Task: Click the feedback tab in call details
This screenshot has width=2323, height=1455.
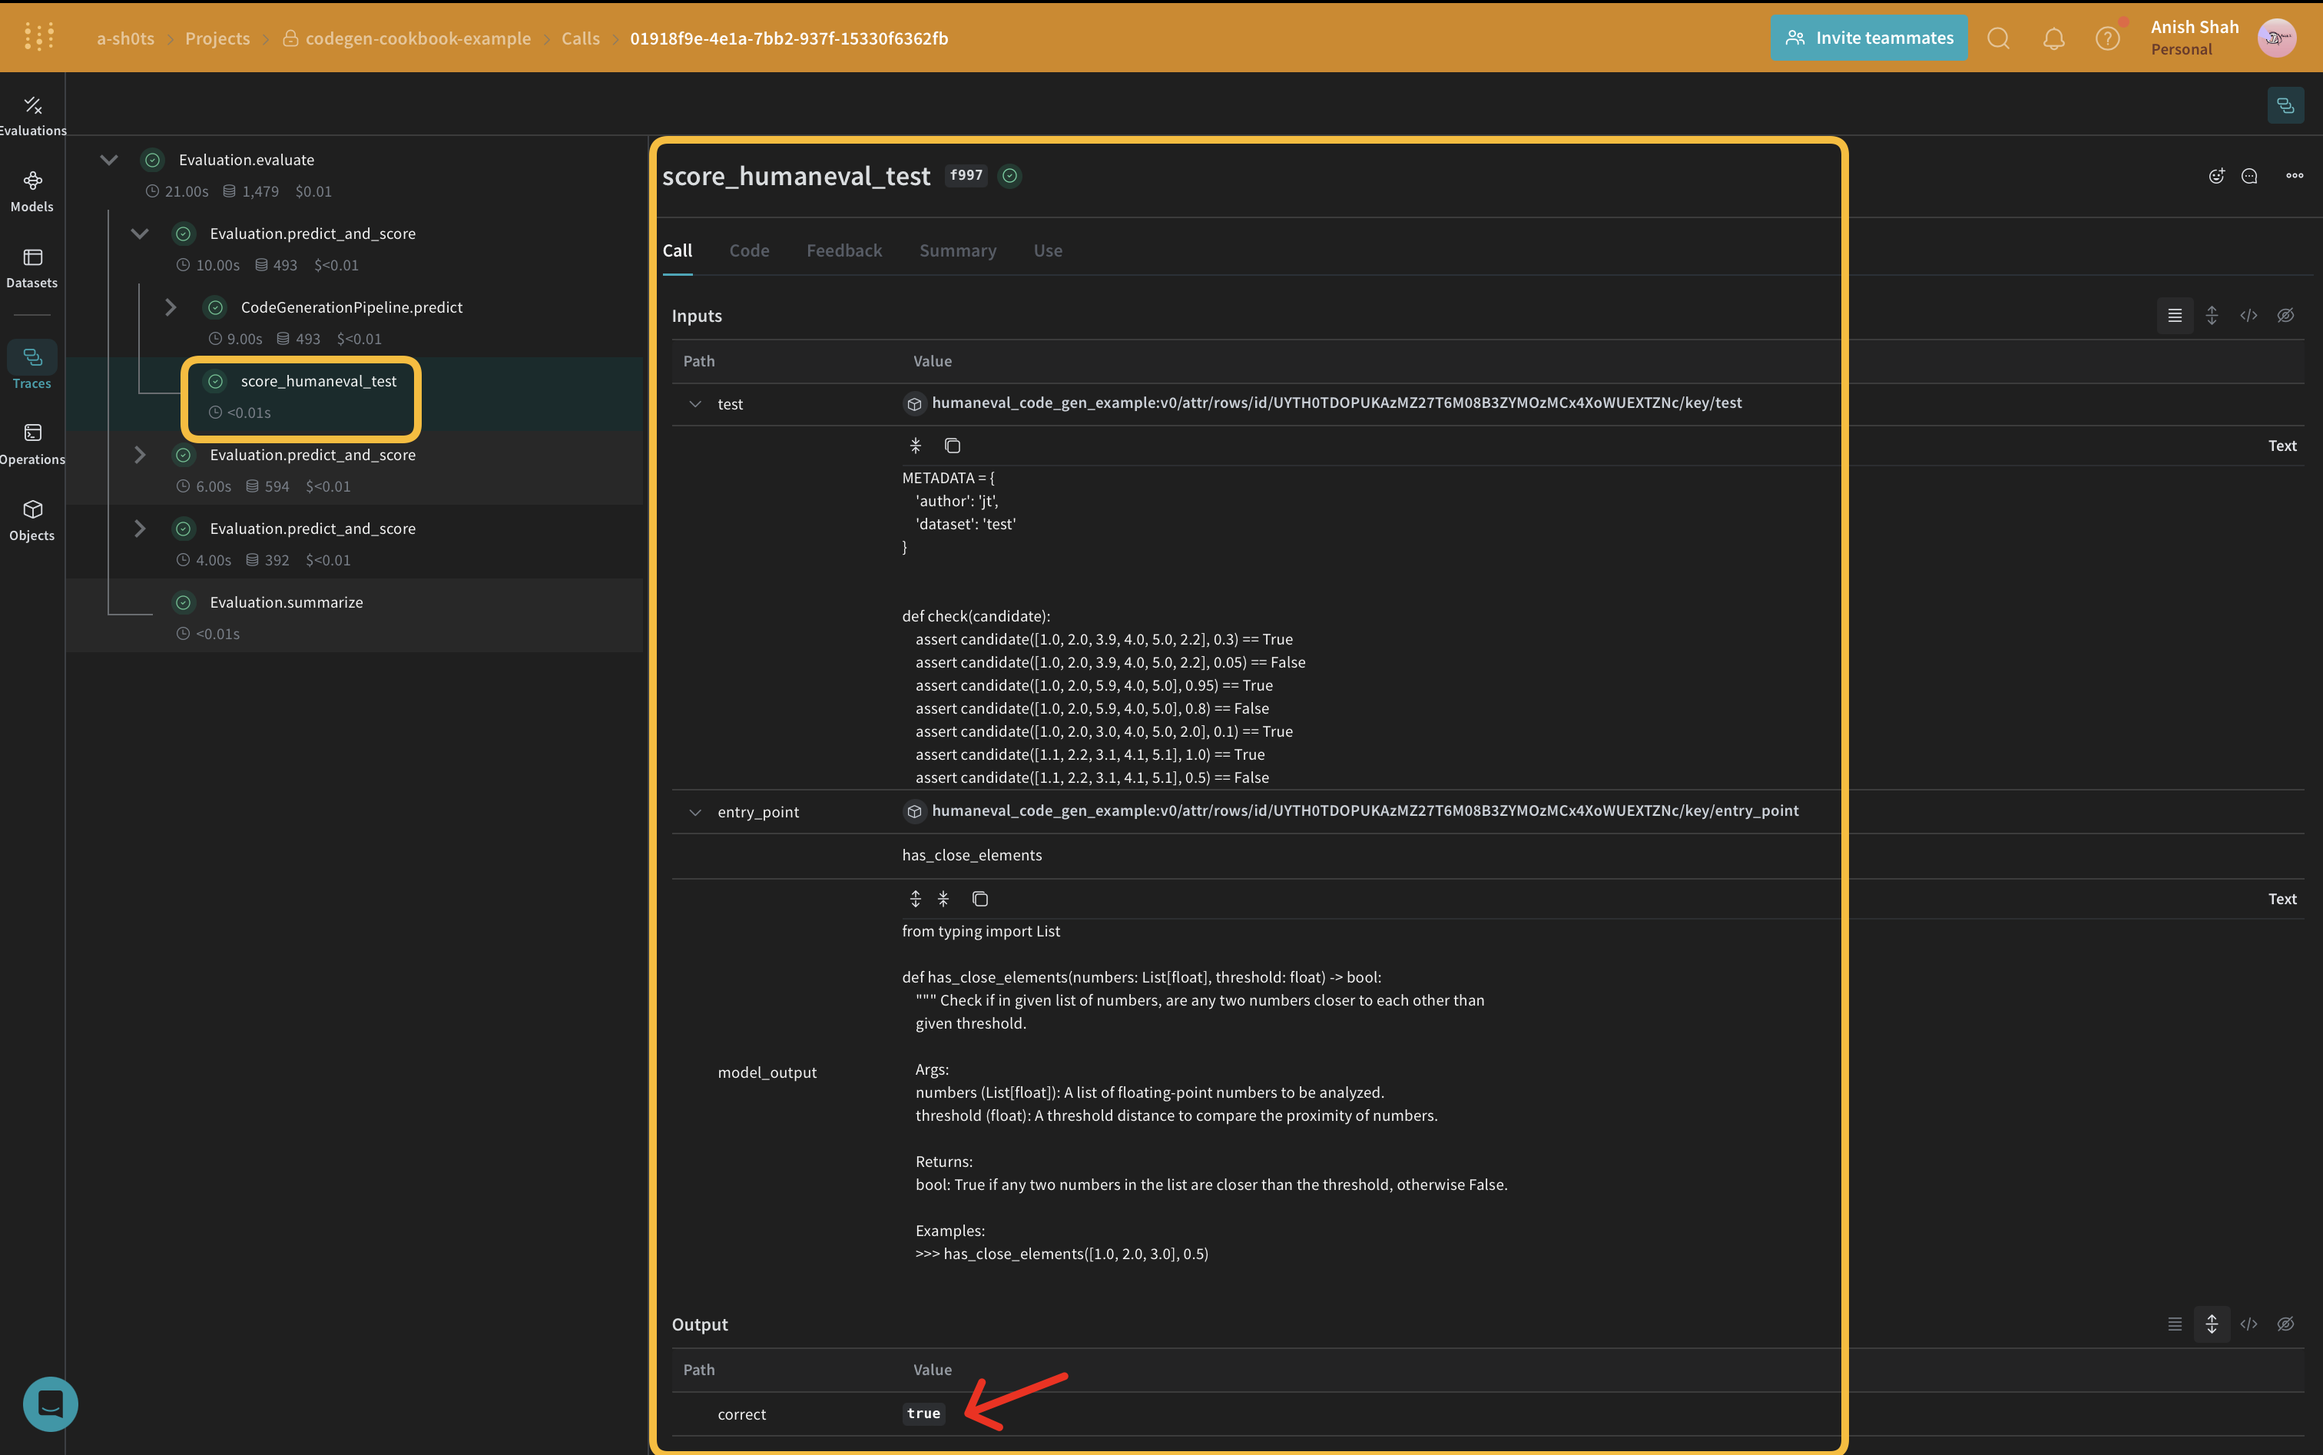Action: 843,250
